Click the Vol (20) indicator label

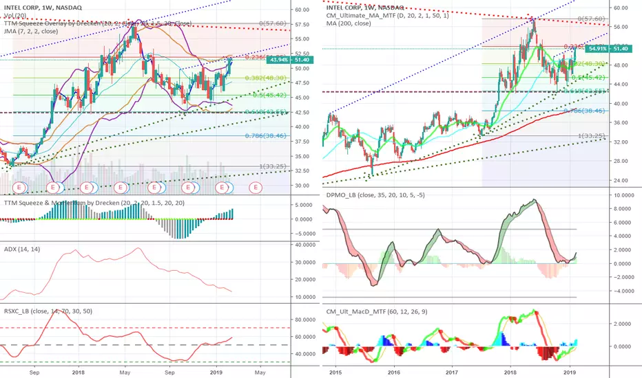15,16
